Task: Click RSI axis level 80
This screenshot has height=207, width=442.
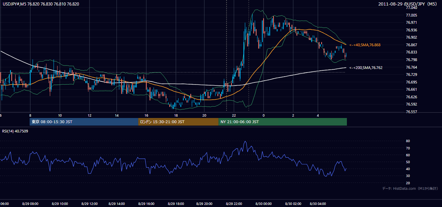Action: point(408,141)
